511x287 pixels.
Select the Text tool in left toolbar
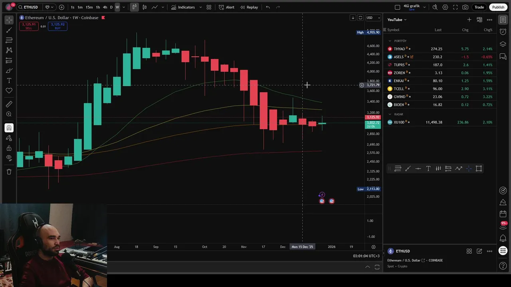tap(9, 81)
